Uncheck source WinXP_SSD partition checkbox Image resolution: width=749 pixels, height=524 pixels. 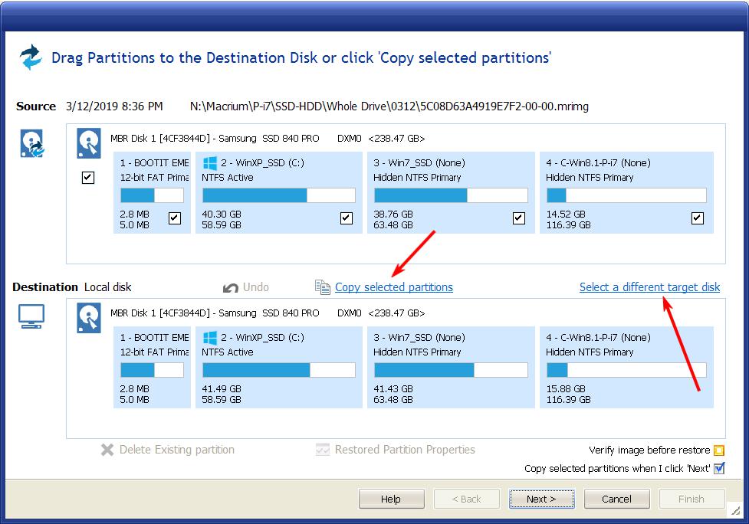click(347, 218)
